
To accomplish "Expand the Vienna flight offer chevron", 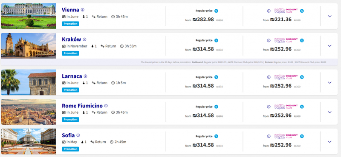I will (329, 16).
